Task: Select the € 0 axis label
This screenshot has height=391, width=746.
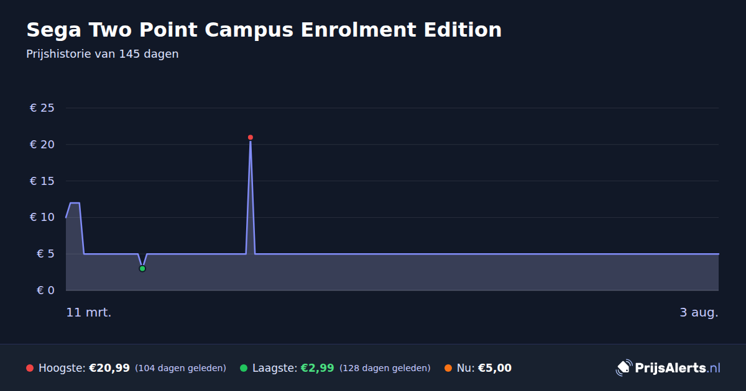Action: coord(45,290)
